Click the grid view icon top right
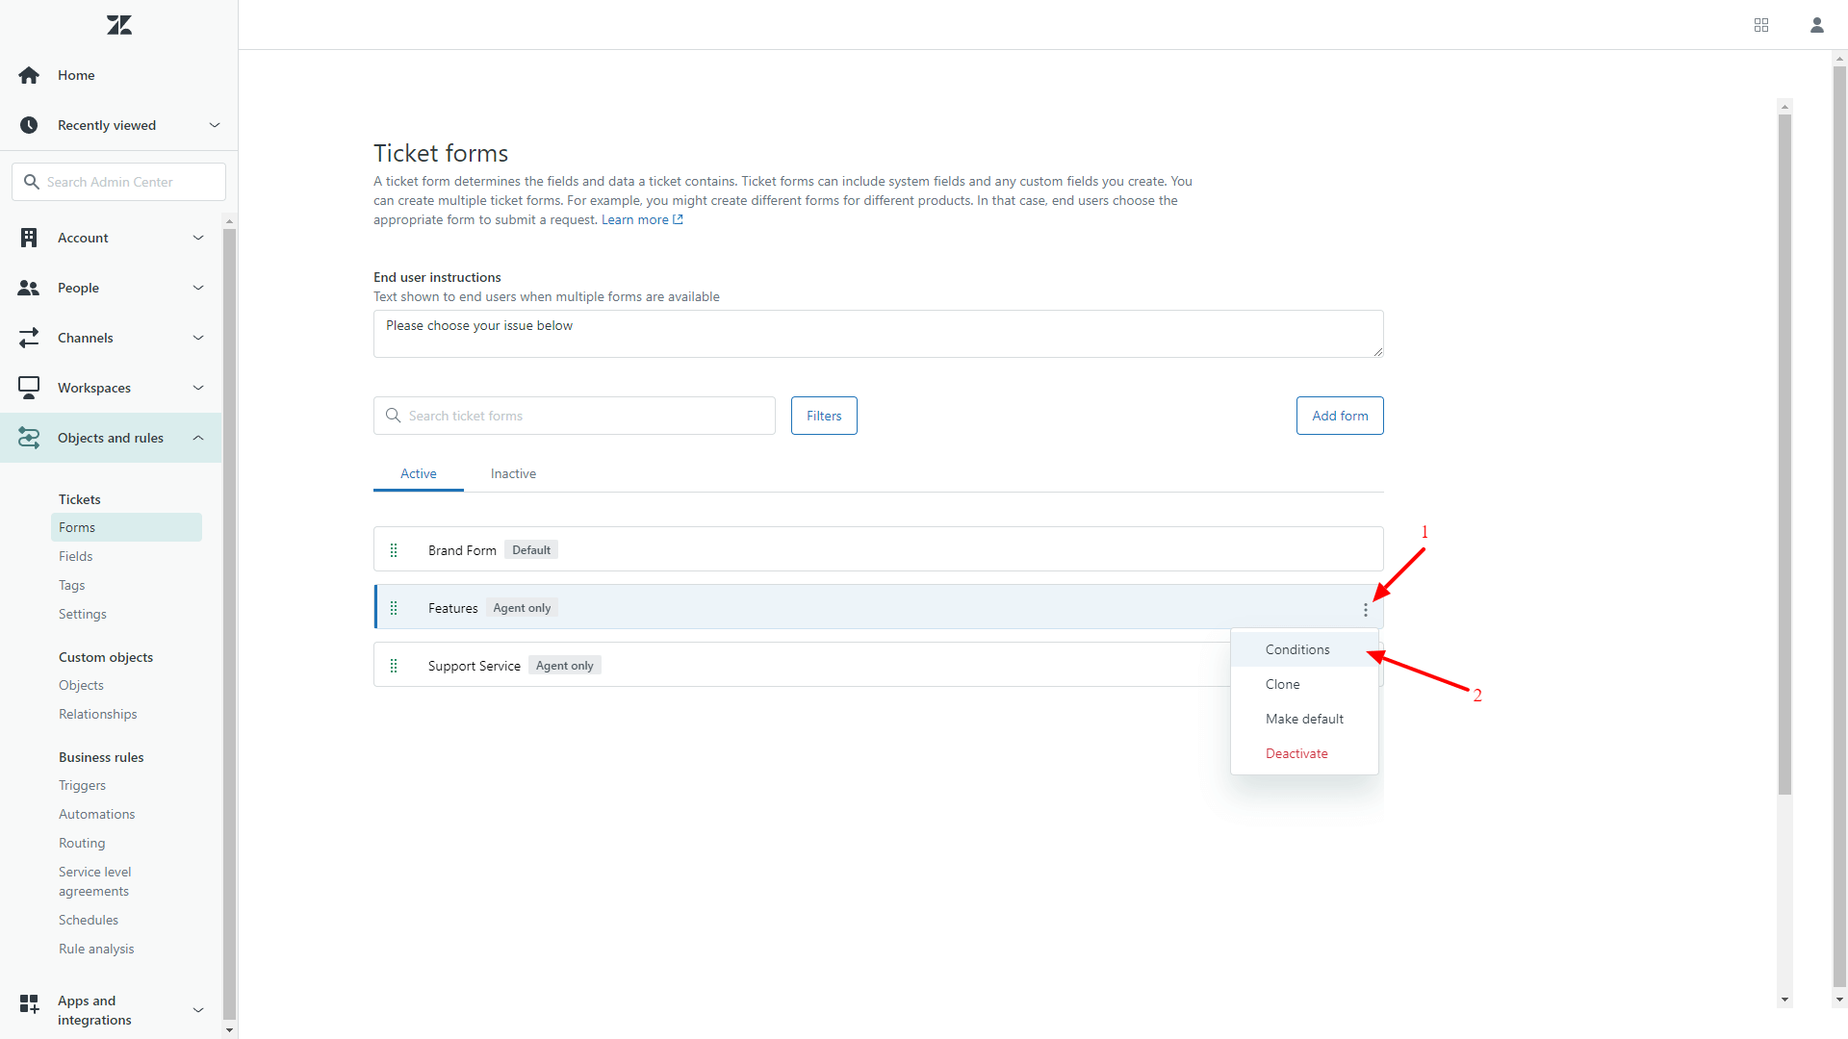 [x=1761, y=24]
